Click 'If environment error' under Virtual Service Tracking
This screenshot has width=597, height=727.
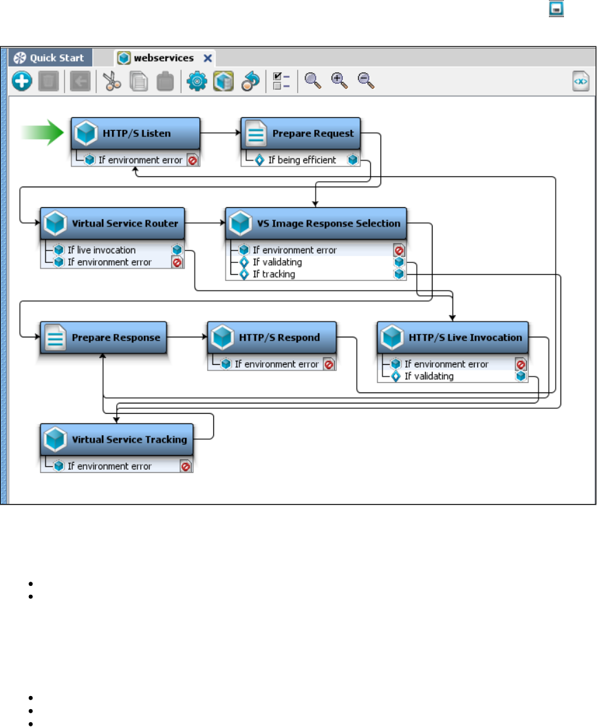click(110, 466)
